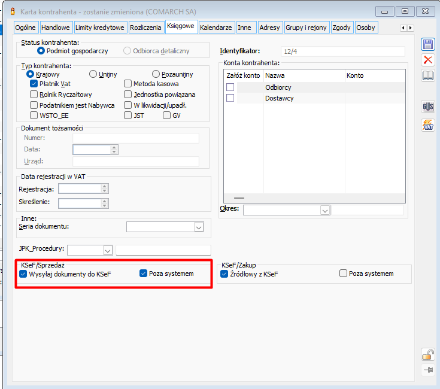Screen dimensions: 440x389
Task: Switch to the Handlowe tab
Action: tap(57, 28)
